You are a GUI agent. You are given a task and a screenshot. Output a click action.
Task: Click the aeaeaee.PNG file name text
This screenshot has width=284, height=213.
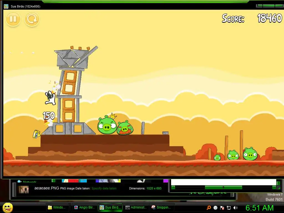tap(47, 188)
